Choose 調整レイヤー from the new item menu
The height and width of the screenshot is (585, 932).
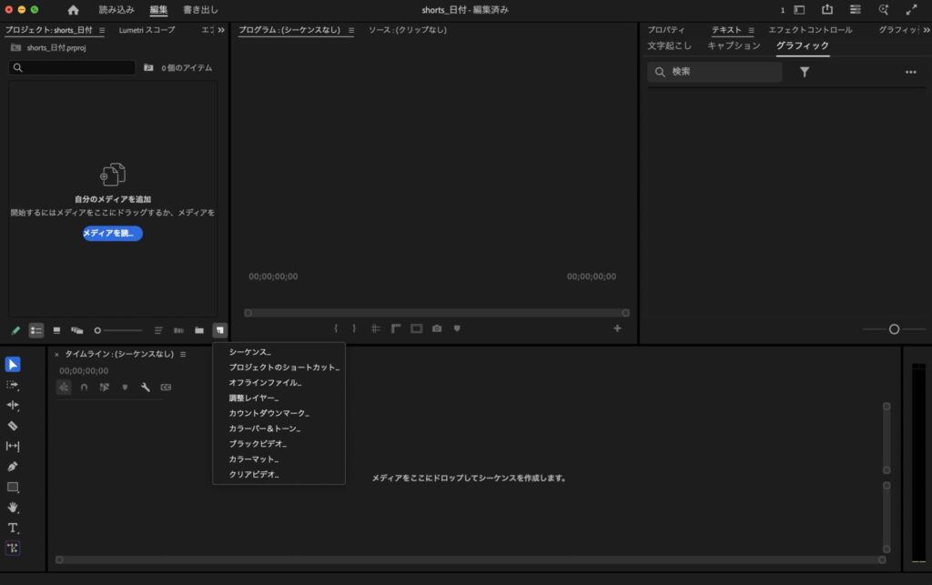(254, 398)
